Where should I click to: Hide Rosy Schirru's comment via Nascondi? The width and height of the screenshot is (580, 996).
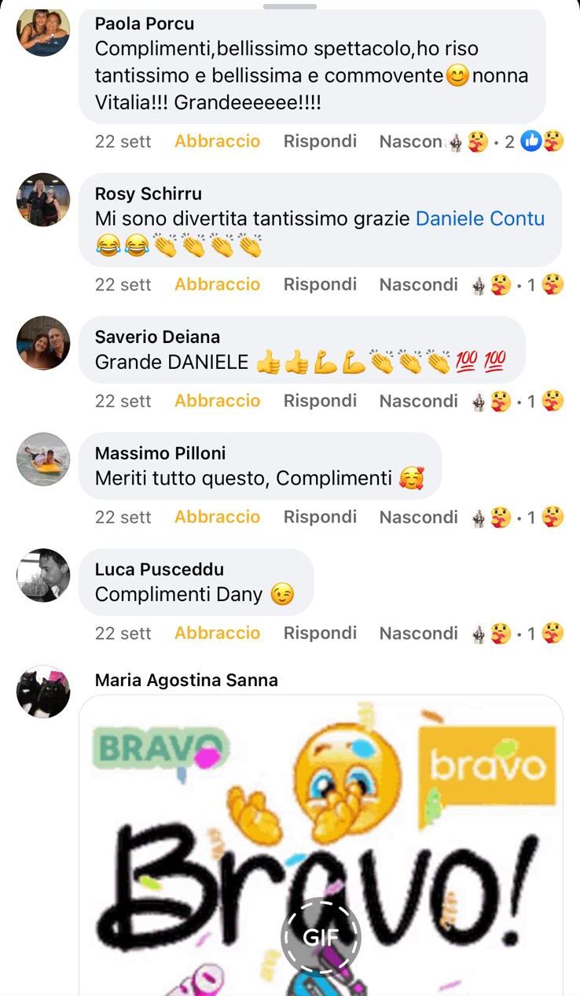click(418, 285)
